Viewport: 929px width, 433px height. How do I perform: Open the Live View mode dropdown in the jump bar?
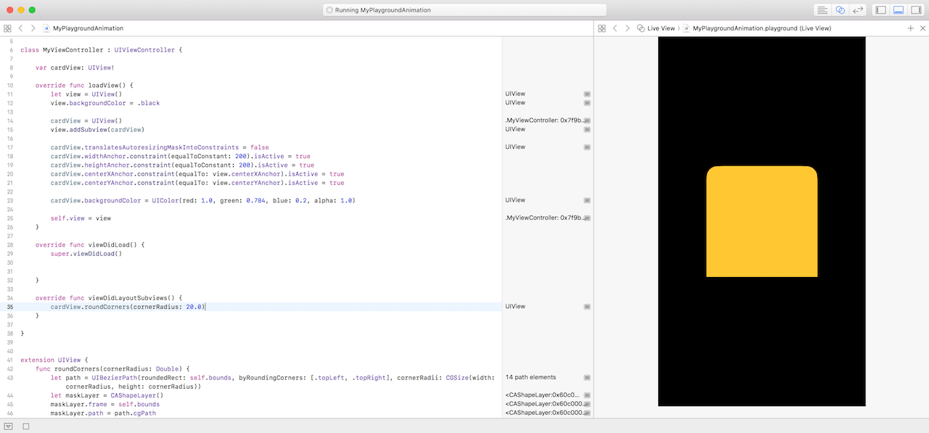656,28
